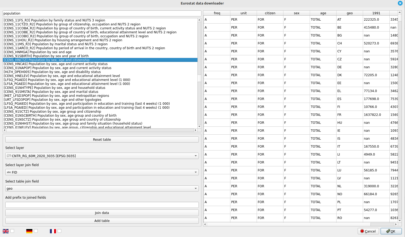The height and width of the screenshot is (237, 405).
Task: Click data table scroll-left arrow
Action: point(205,224)
